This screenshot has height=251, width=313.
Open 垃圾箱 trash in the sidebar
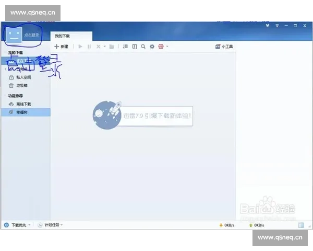[22, 85]
